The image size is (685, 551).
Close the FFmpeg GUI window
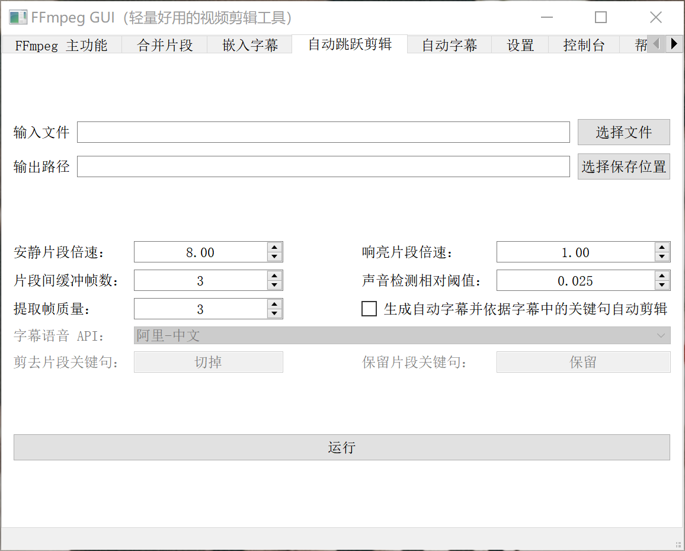click(656, 18)
